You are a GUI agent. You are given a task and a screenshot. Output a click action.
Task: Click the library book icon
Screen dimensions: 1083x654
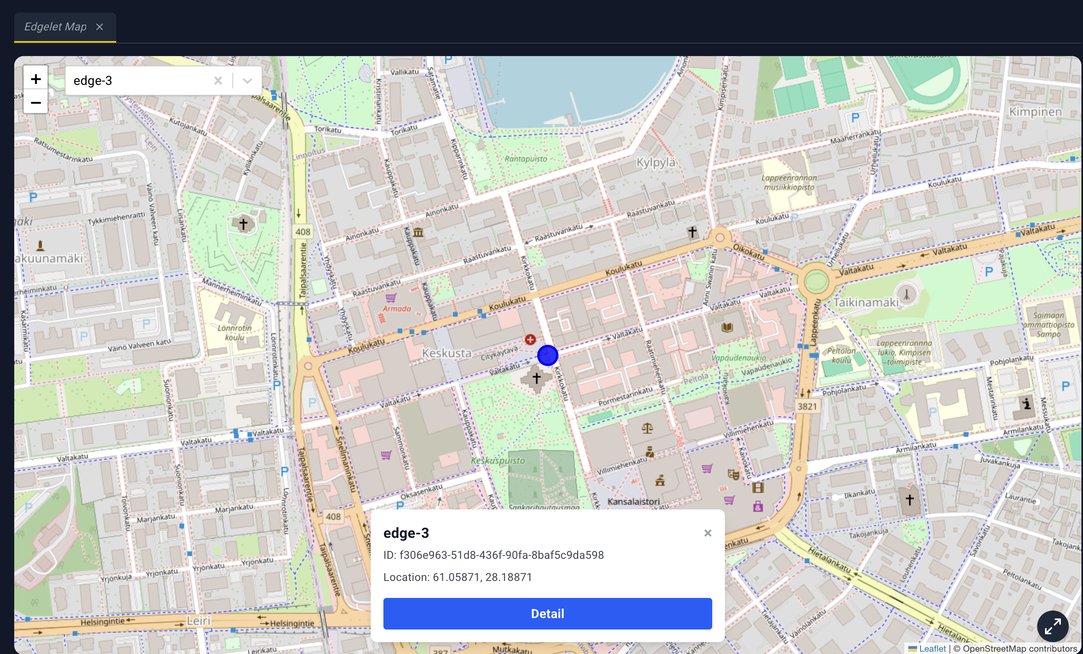tap(727, 328)
